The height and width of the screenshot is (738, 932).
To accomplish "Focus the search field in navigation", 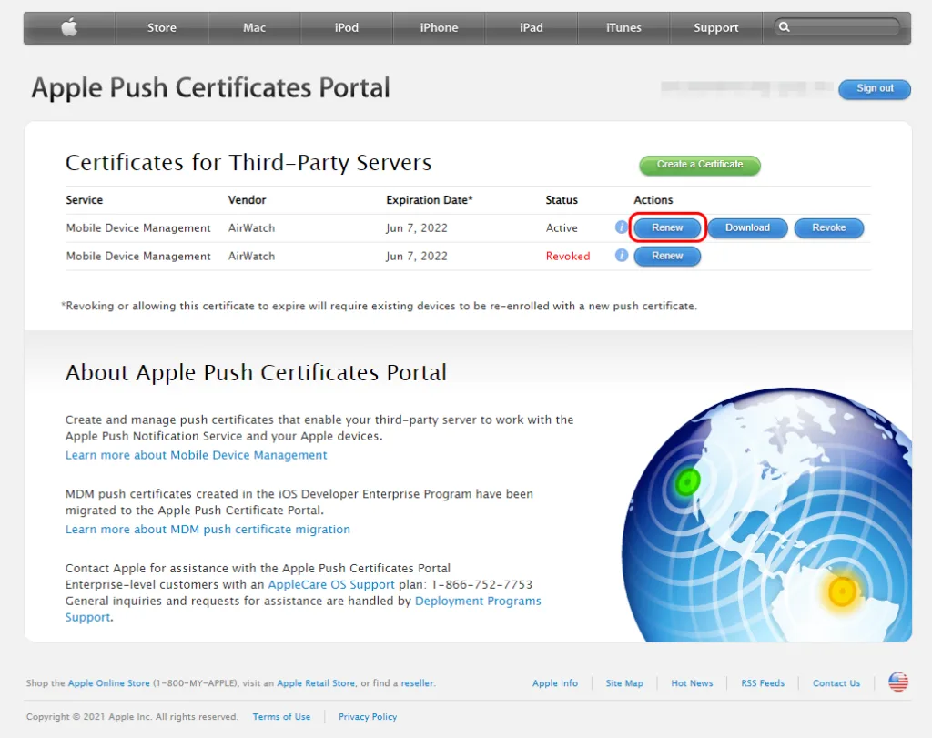I will (x=837, y=27).
